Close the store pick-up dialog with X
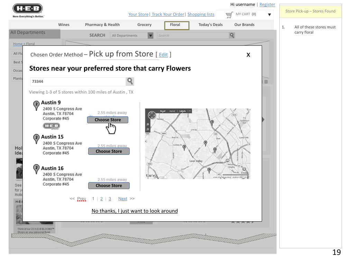Screen dimensions: 344x257 [248, 55]
